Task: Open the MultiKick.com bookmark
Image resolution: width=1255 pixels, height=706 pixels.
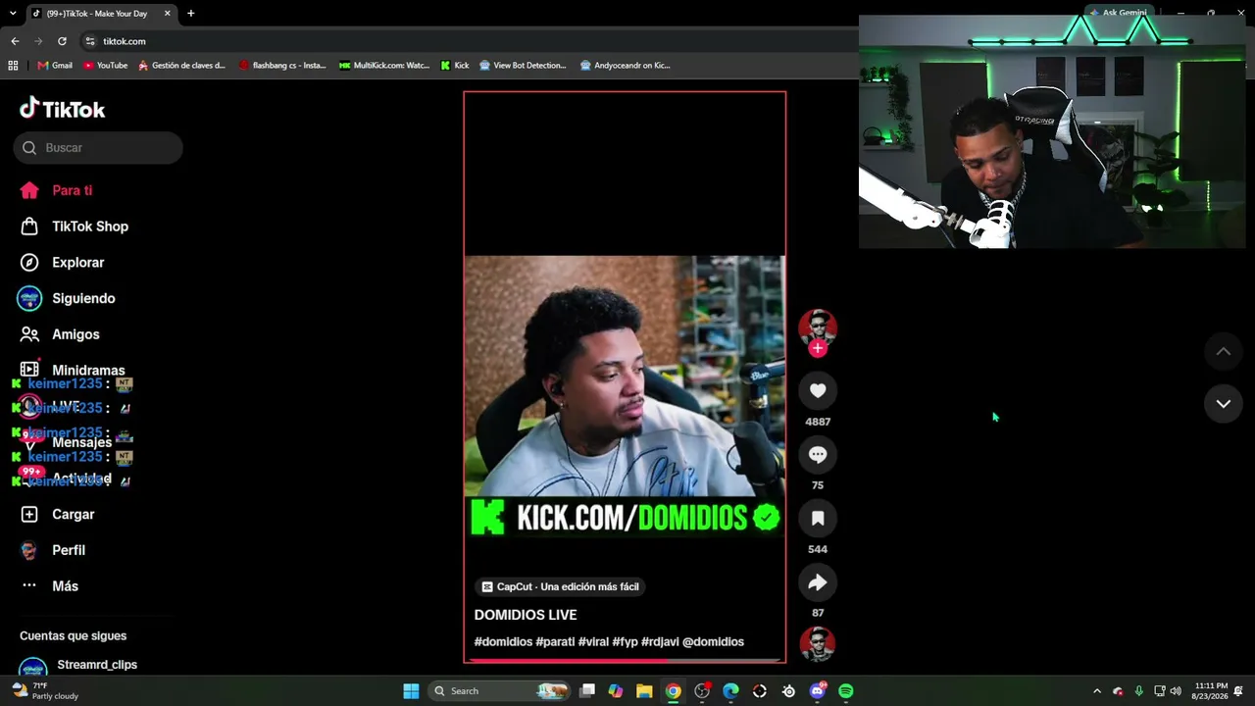Action: pos(384,66)
